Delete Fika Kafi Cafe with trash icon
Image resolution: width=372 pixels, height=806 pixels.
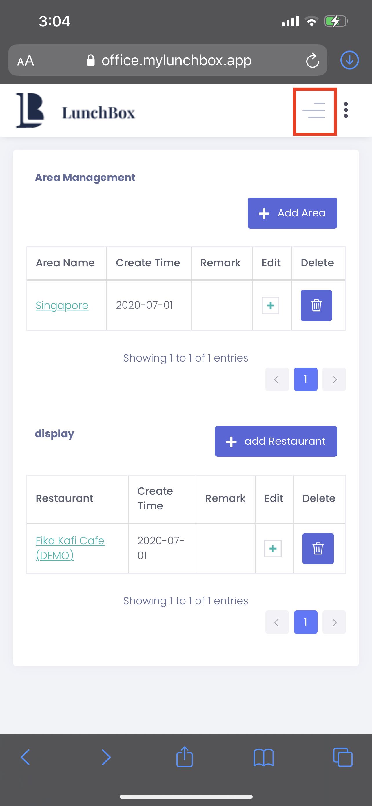point(318,548)
